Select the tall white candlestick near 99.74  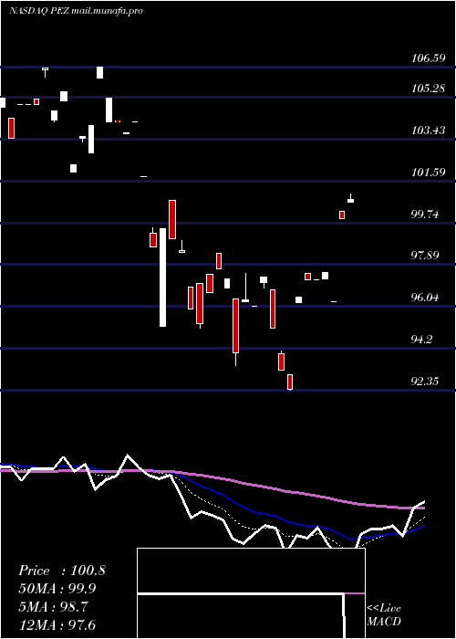(x=162, y=278)
